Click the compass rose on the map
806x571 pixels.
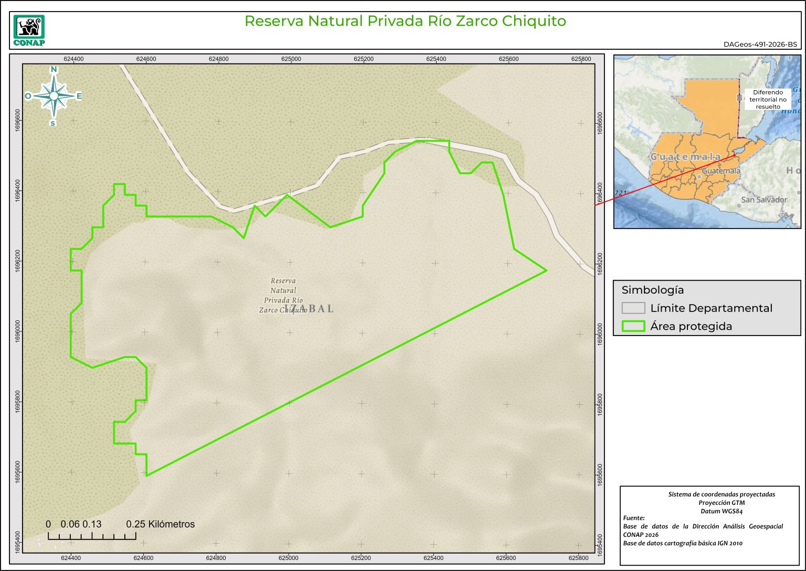(x=54, y=96)
